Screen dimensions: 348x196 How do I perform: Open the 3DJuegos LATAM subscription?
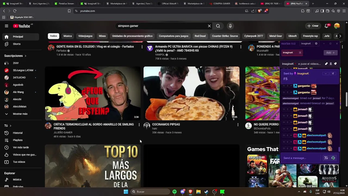[x=20, y=70]
